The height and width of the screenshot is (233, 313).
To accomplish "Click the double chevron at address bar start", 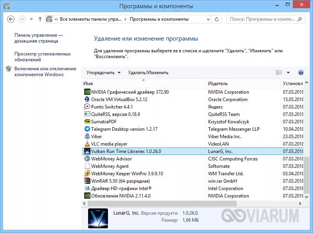I will pyautogui.click(x=56, y=19).
